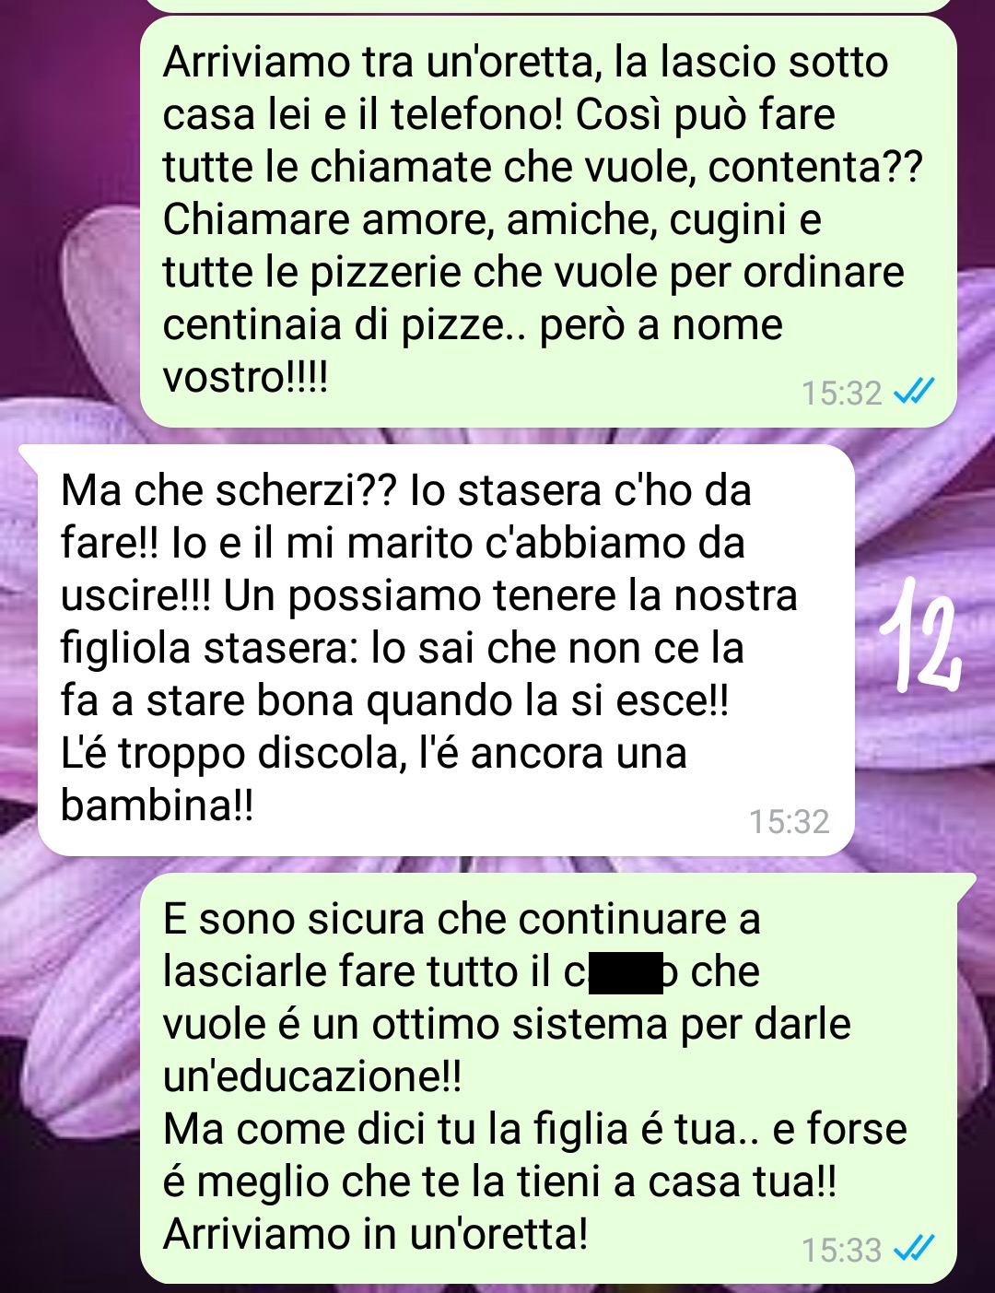Select the green message starting "E sono sicura"
Screen dimensions: 995x1293
click(548, 1078)
